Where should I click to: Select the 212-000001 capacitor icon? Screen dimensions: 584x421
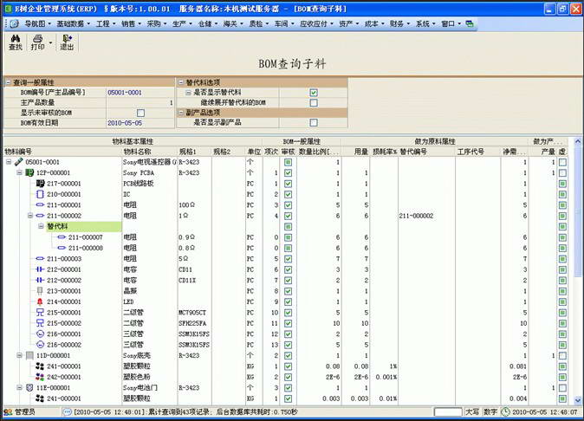click(x=40, y=269)
